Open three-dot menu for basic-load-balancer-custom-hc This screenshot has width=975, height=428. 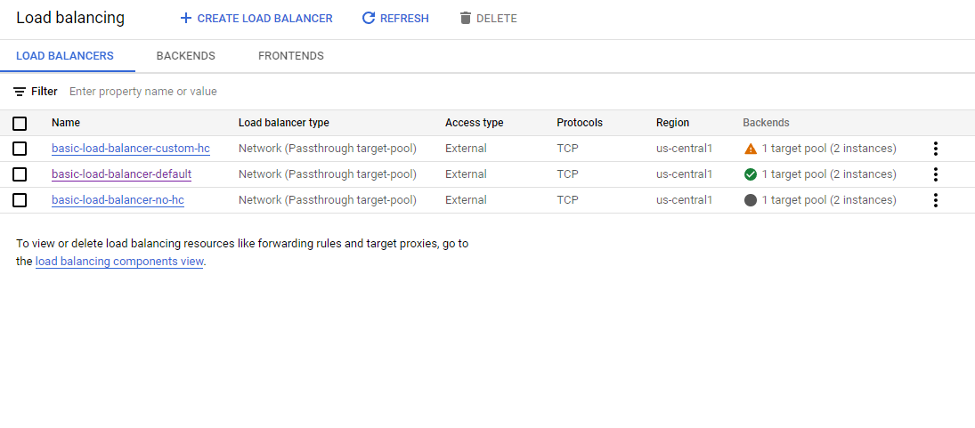point(935,149)
